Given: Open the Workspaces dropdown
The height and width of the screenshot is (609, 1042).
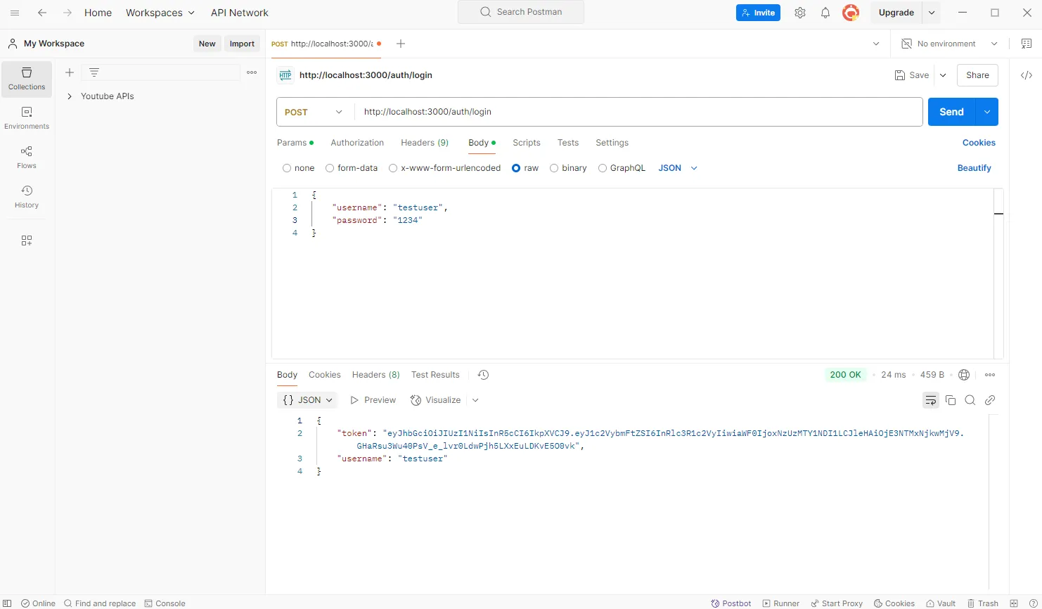Looking at the screenshot, I should click(160, 13).
